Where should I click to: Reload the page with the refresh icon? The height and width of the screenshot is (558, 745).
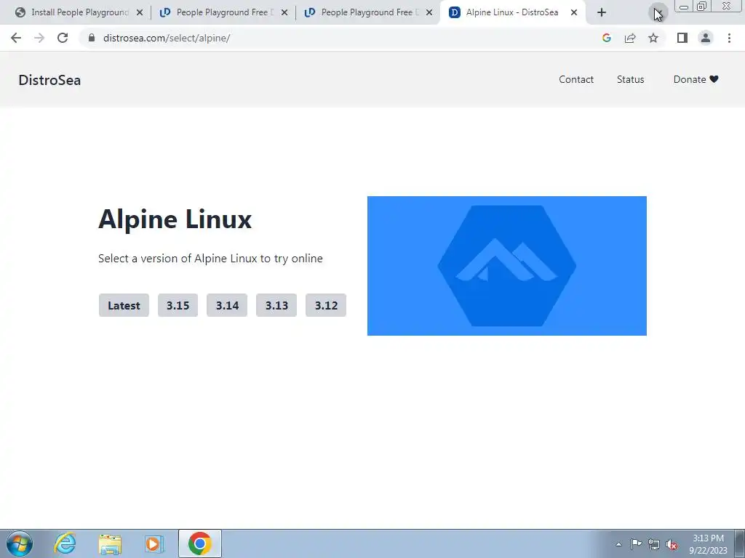63,38
